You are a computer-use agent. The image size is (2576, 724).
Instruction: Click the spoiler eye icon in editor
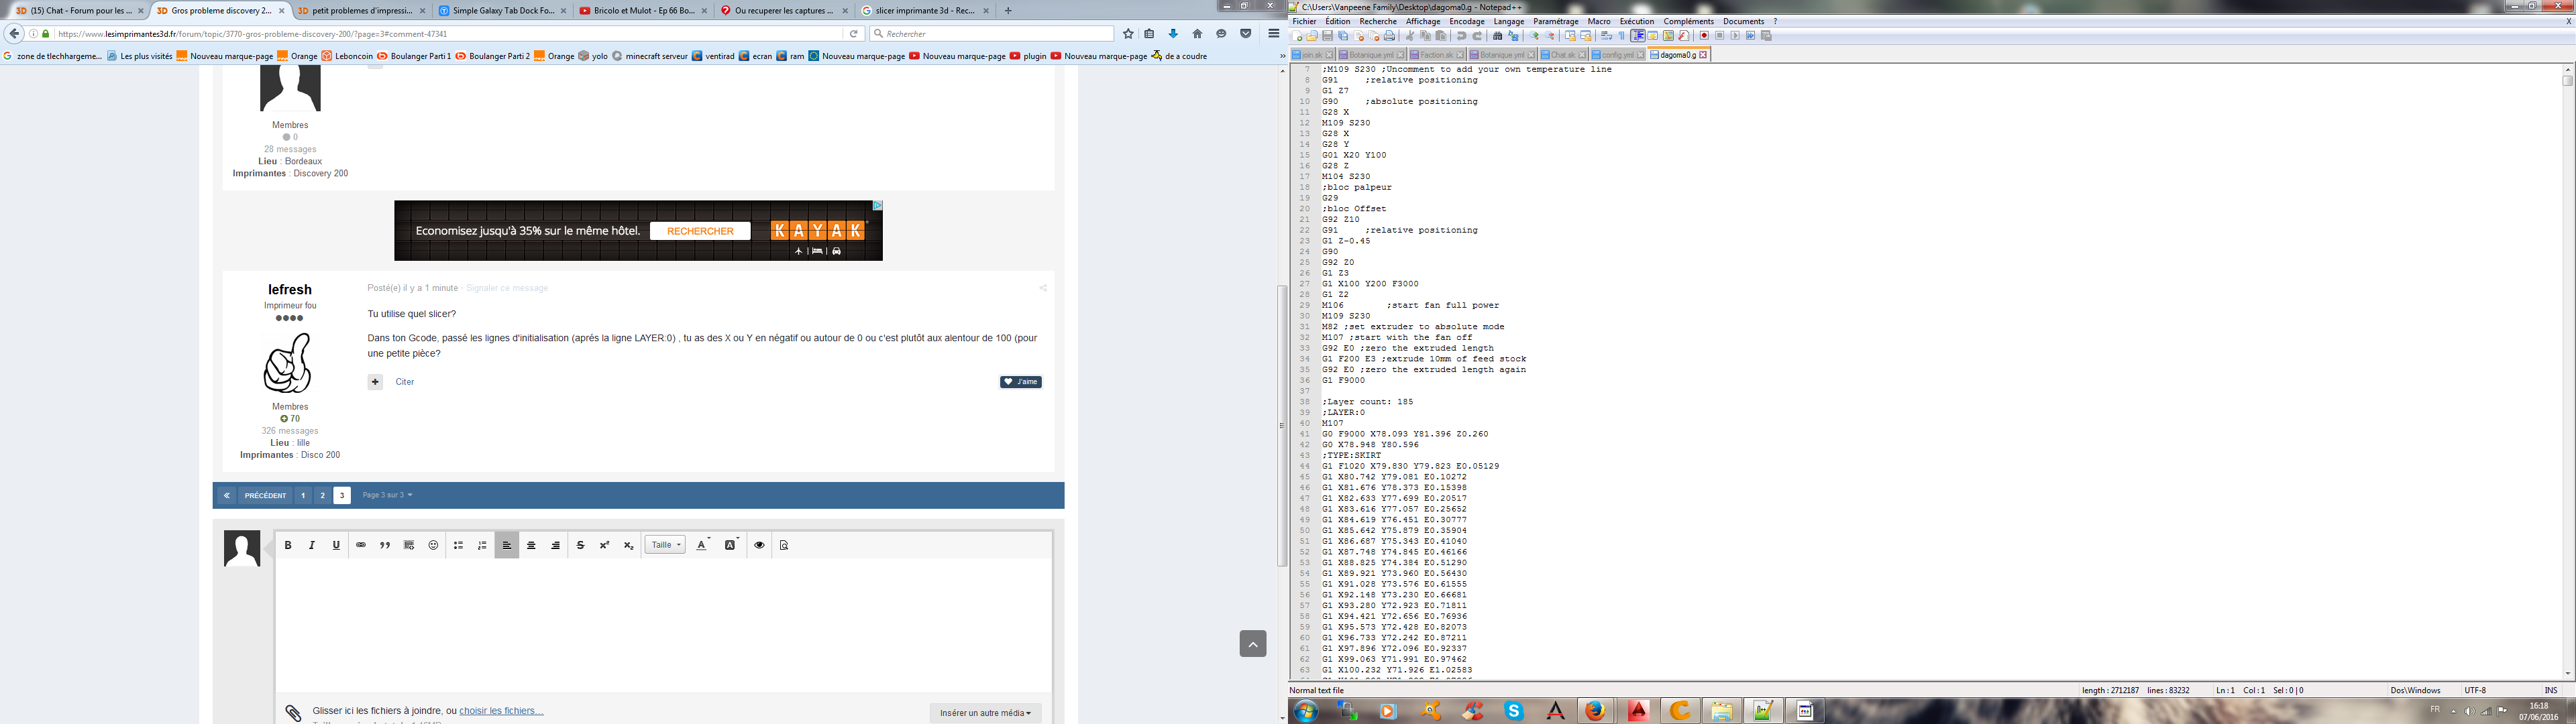[759, 545]
